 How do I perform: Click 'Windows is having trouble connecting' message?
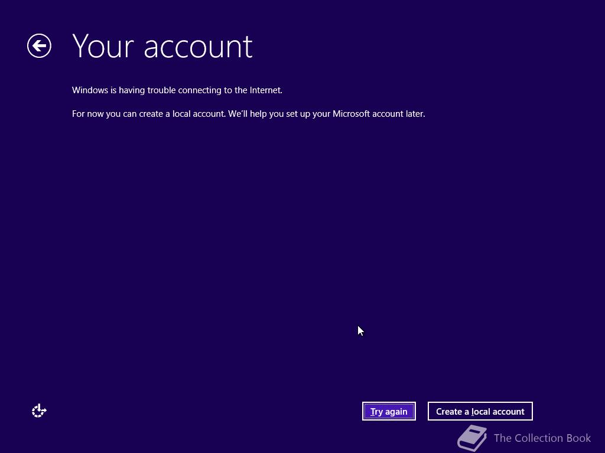coord(177,90)
